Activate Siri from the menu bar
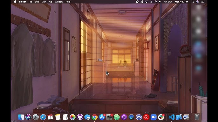Image resolution: width=218 pixels, height=122 pixels. point(198,2)
